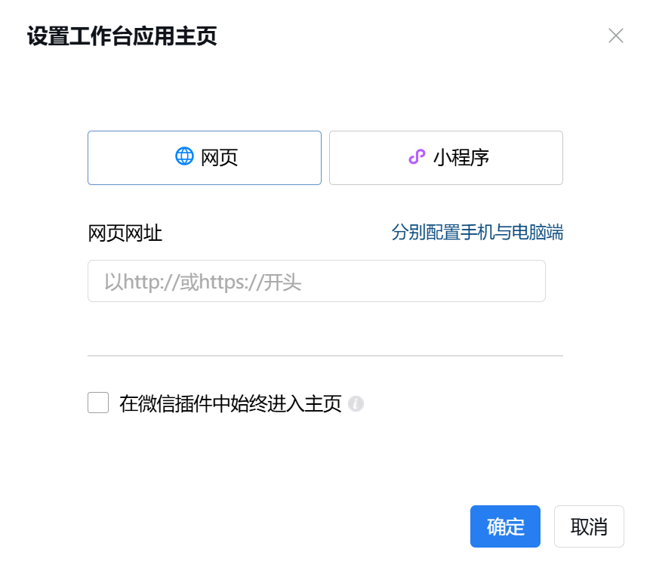Enable the 在微信插件中始终进入主页 checkbox
This screenshot has height=574, width=653.
point(98,403)
